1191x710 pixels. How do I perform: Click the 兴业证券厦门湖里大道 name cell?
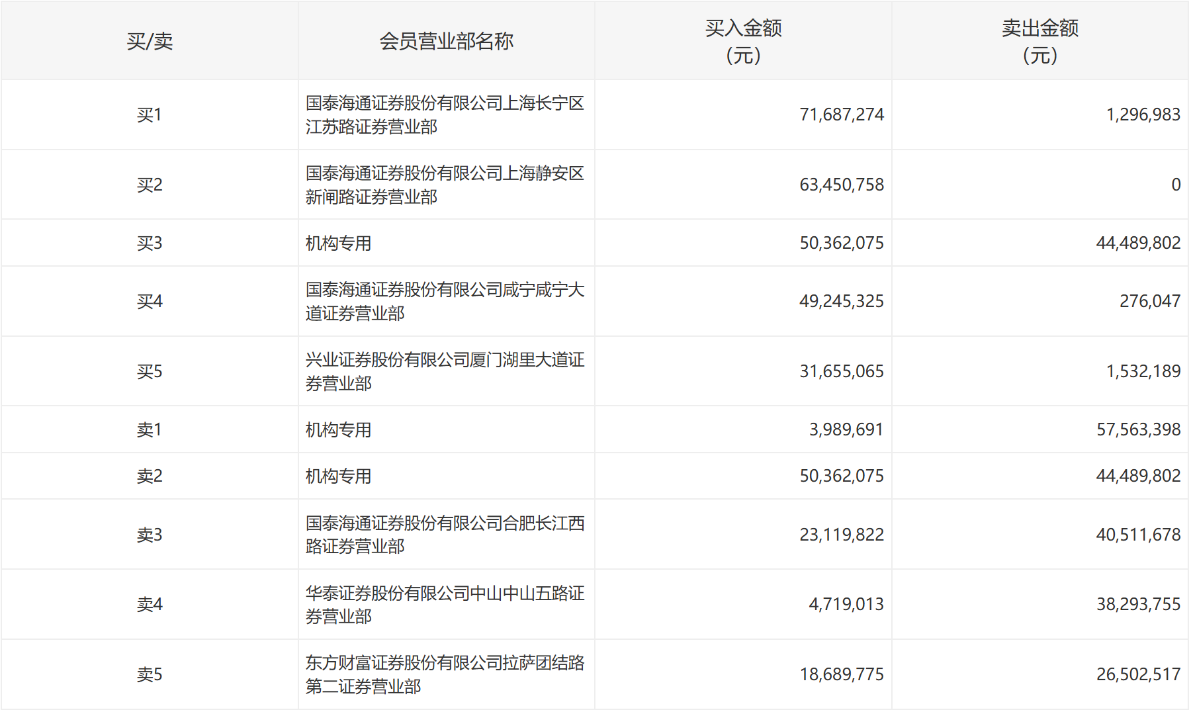click(x=445, y=371)
